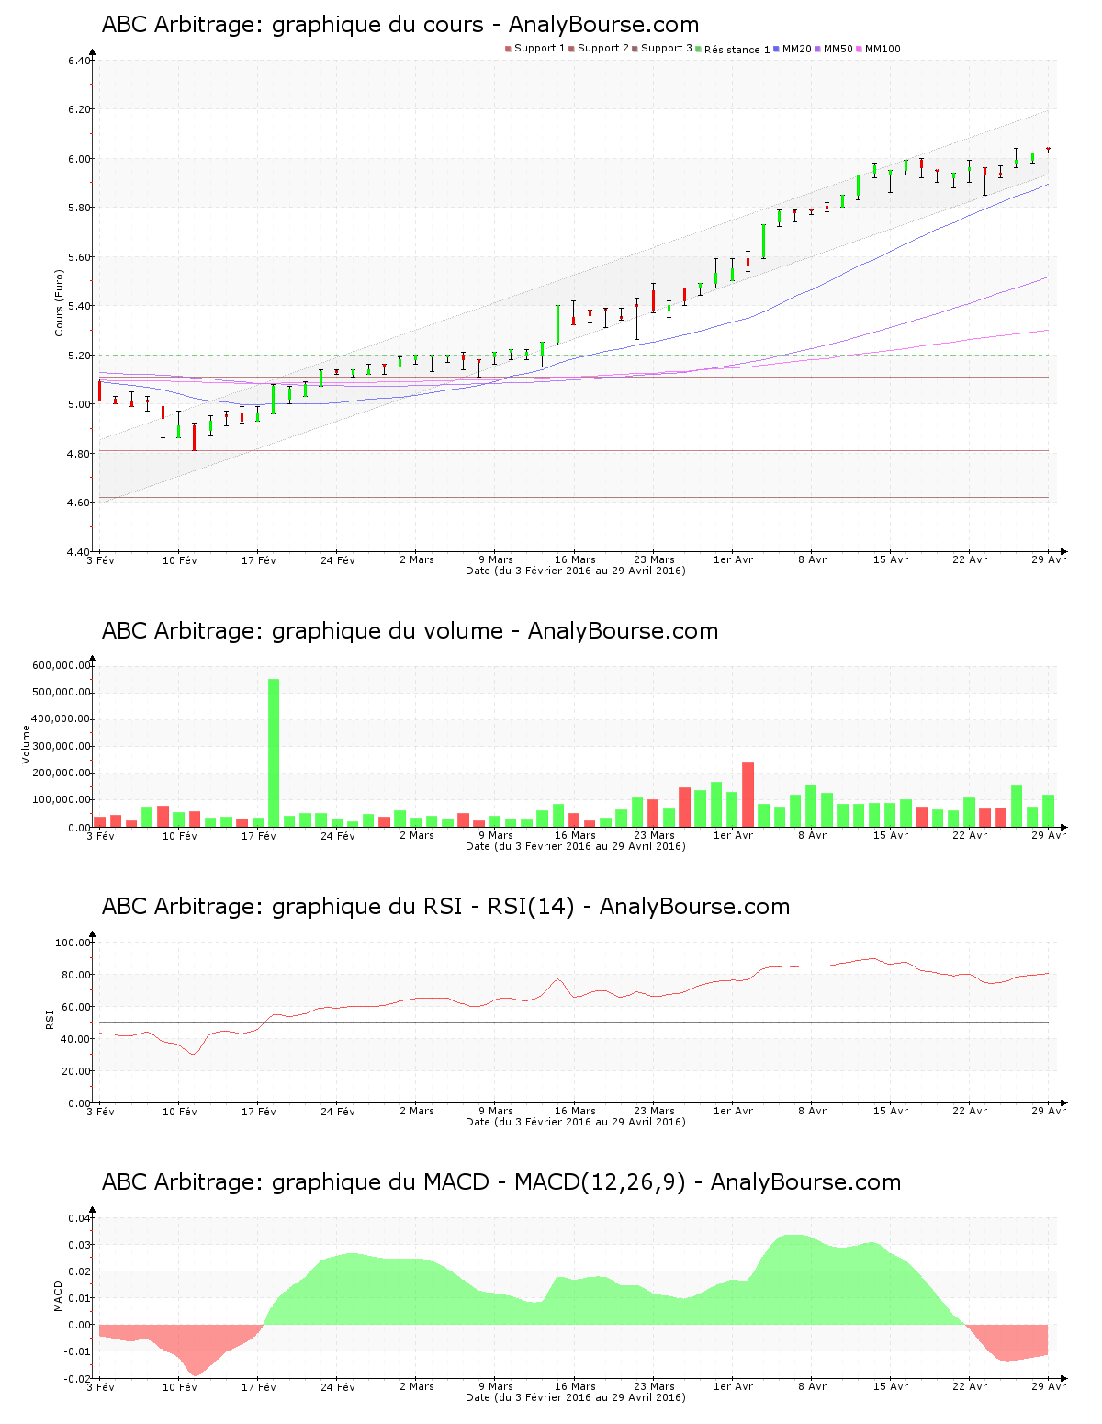Select the 'Support 1' legend label
This screenshot has width=1102, height=1424.
539,49
